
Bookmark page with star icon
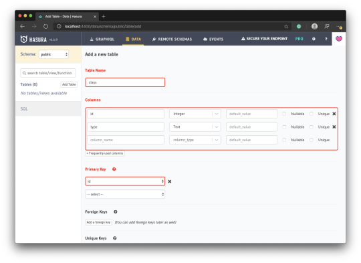click(286, 27)
